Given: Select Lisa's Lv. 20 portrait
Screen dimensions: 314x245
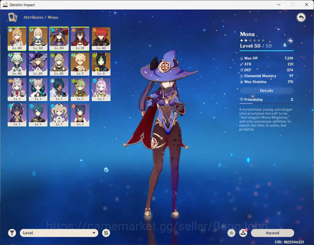Looking at the screenshot, I should pos(38,64).
